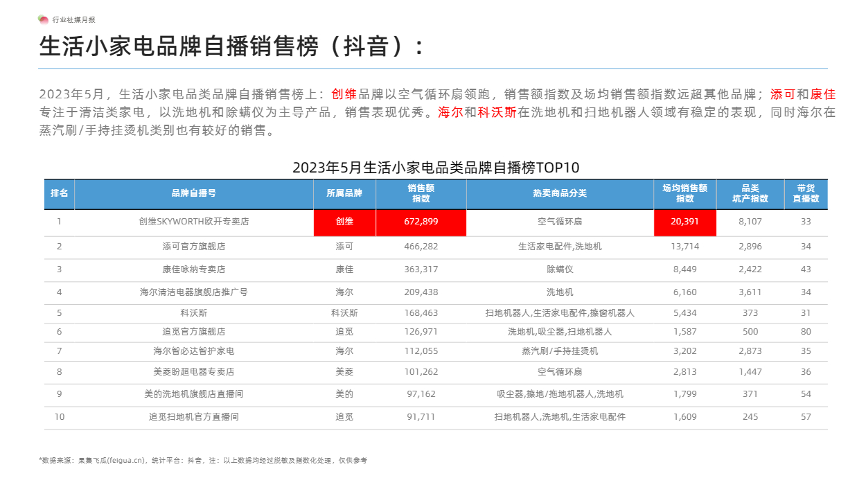Image resolution: width=866 pixels, height=487 pixels.
Task: Click the 场均销售额指数 column header
Action: pos(684,194)
